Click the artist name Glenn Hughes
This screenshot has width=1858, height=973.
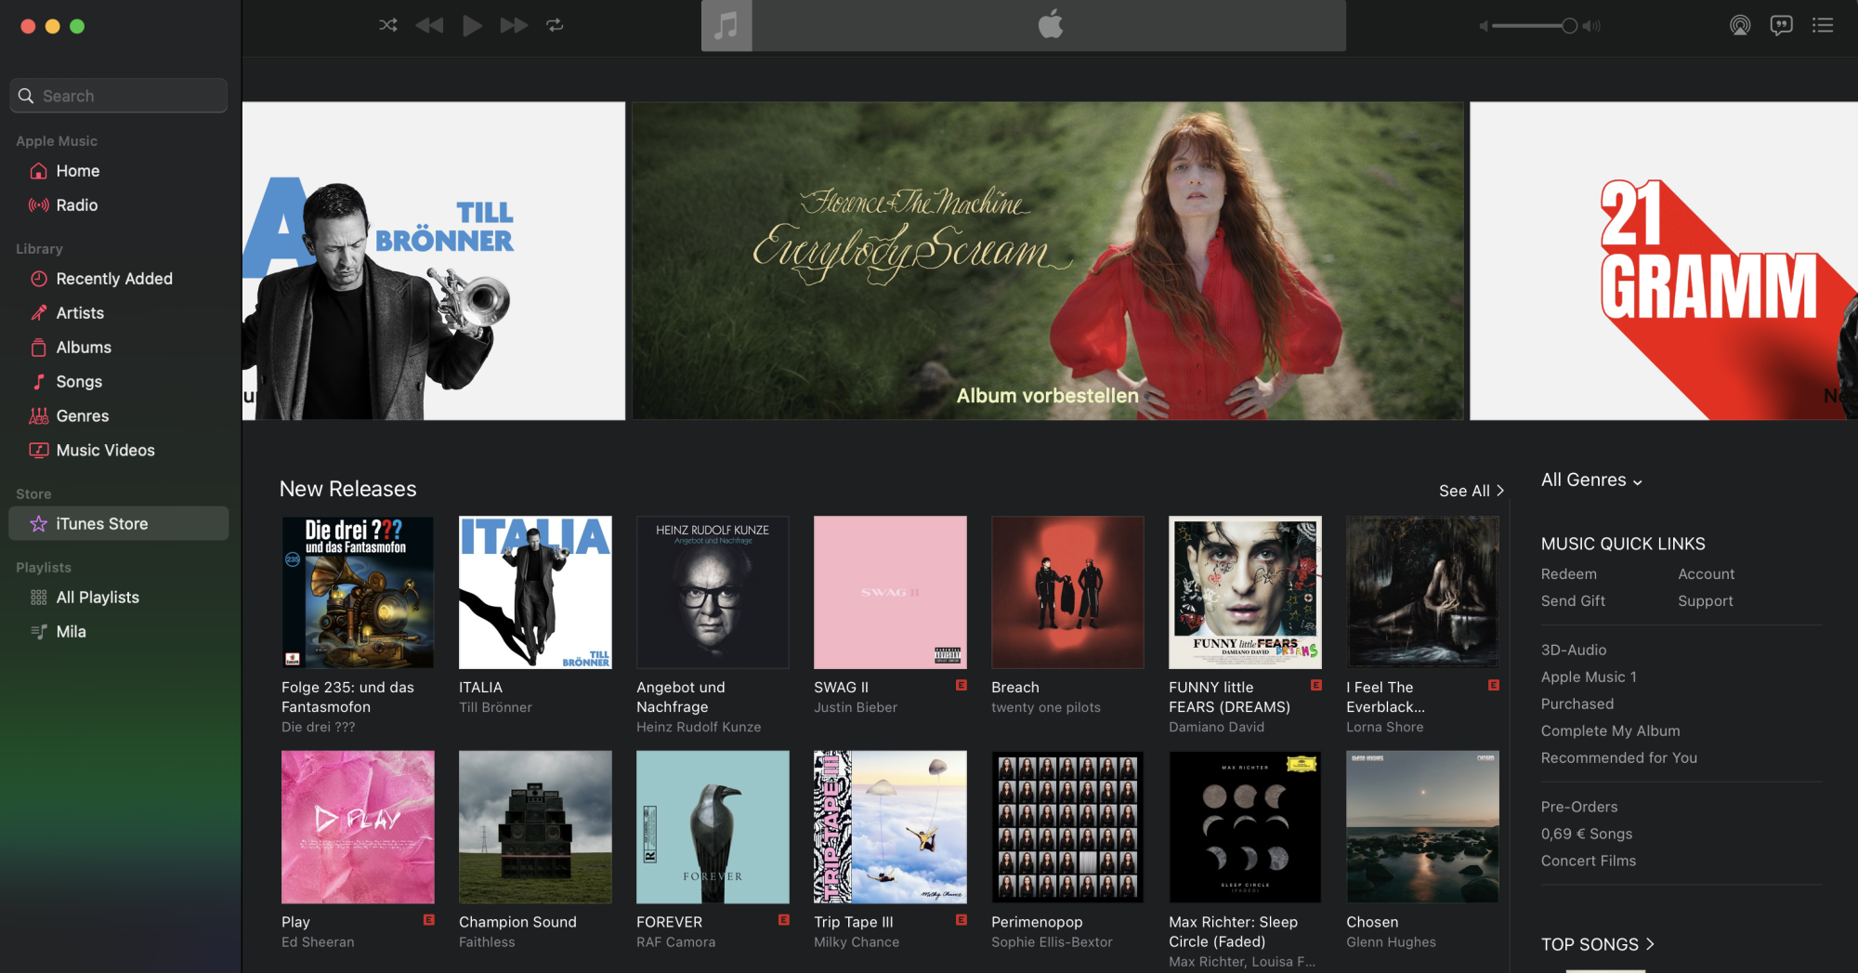tap(1391, 942)
